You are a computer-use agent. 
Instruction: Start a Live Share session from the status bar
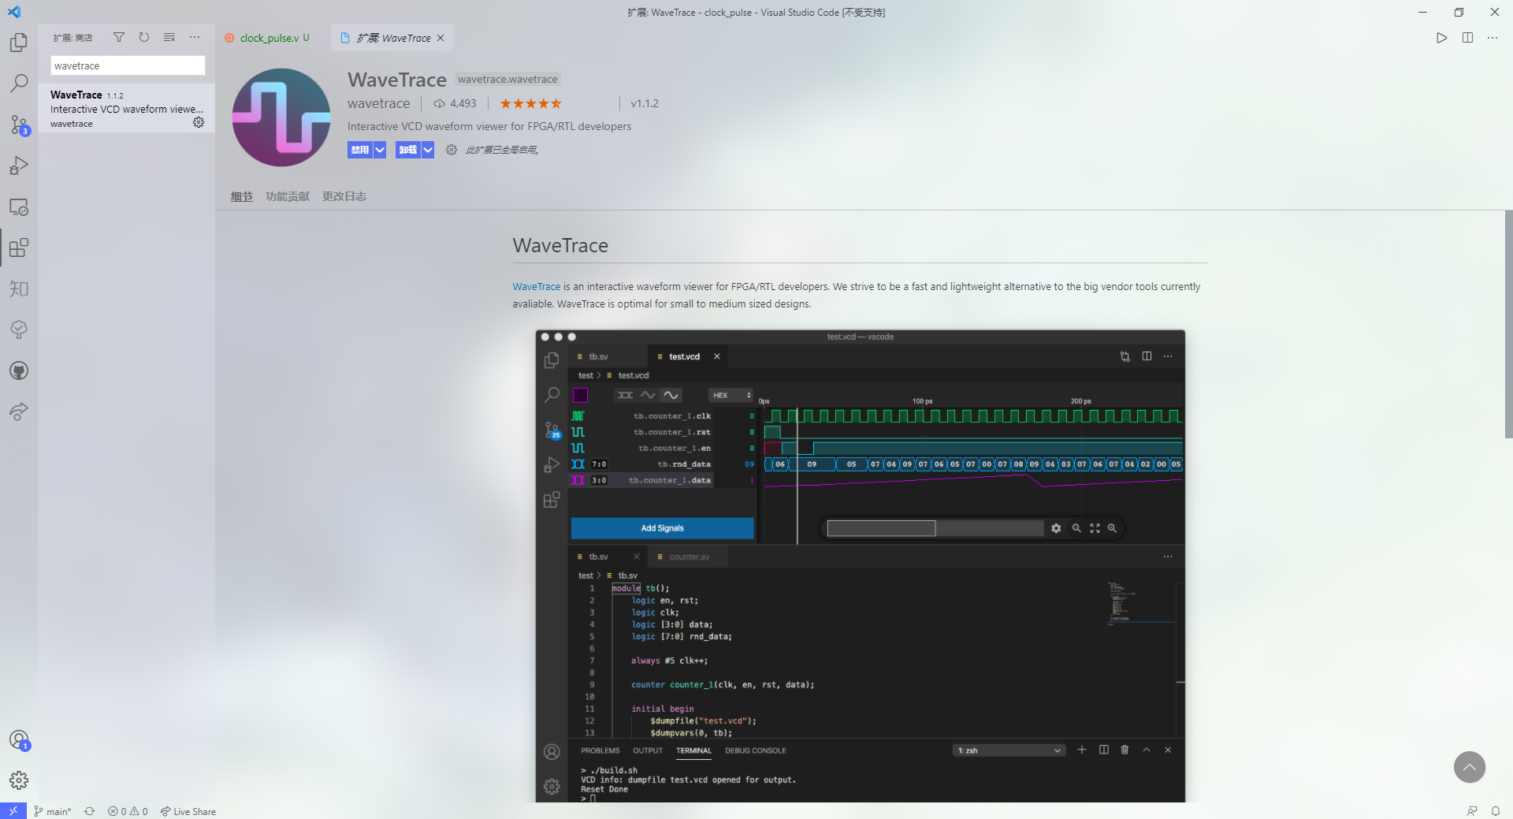[x=188, y=811]
